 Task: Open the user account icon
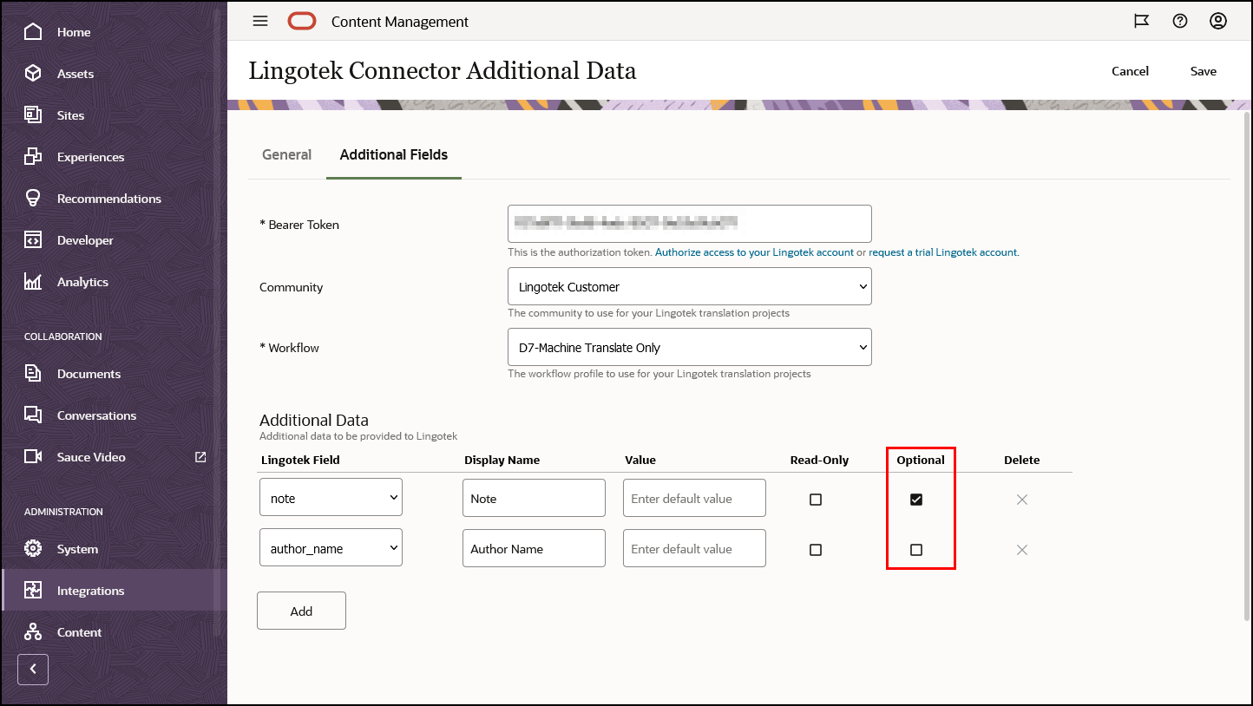[1217, 21]
